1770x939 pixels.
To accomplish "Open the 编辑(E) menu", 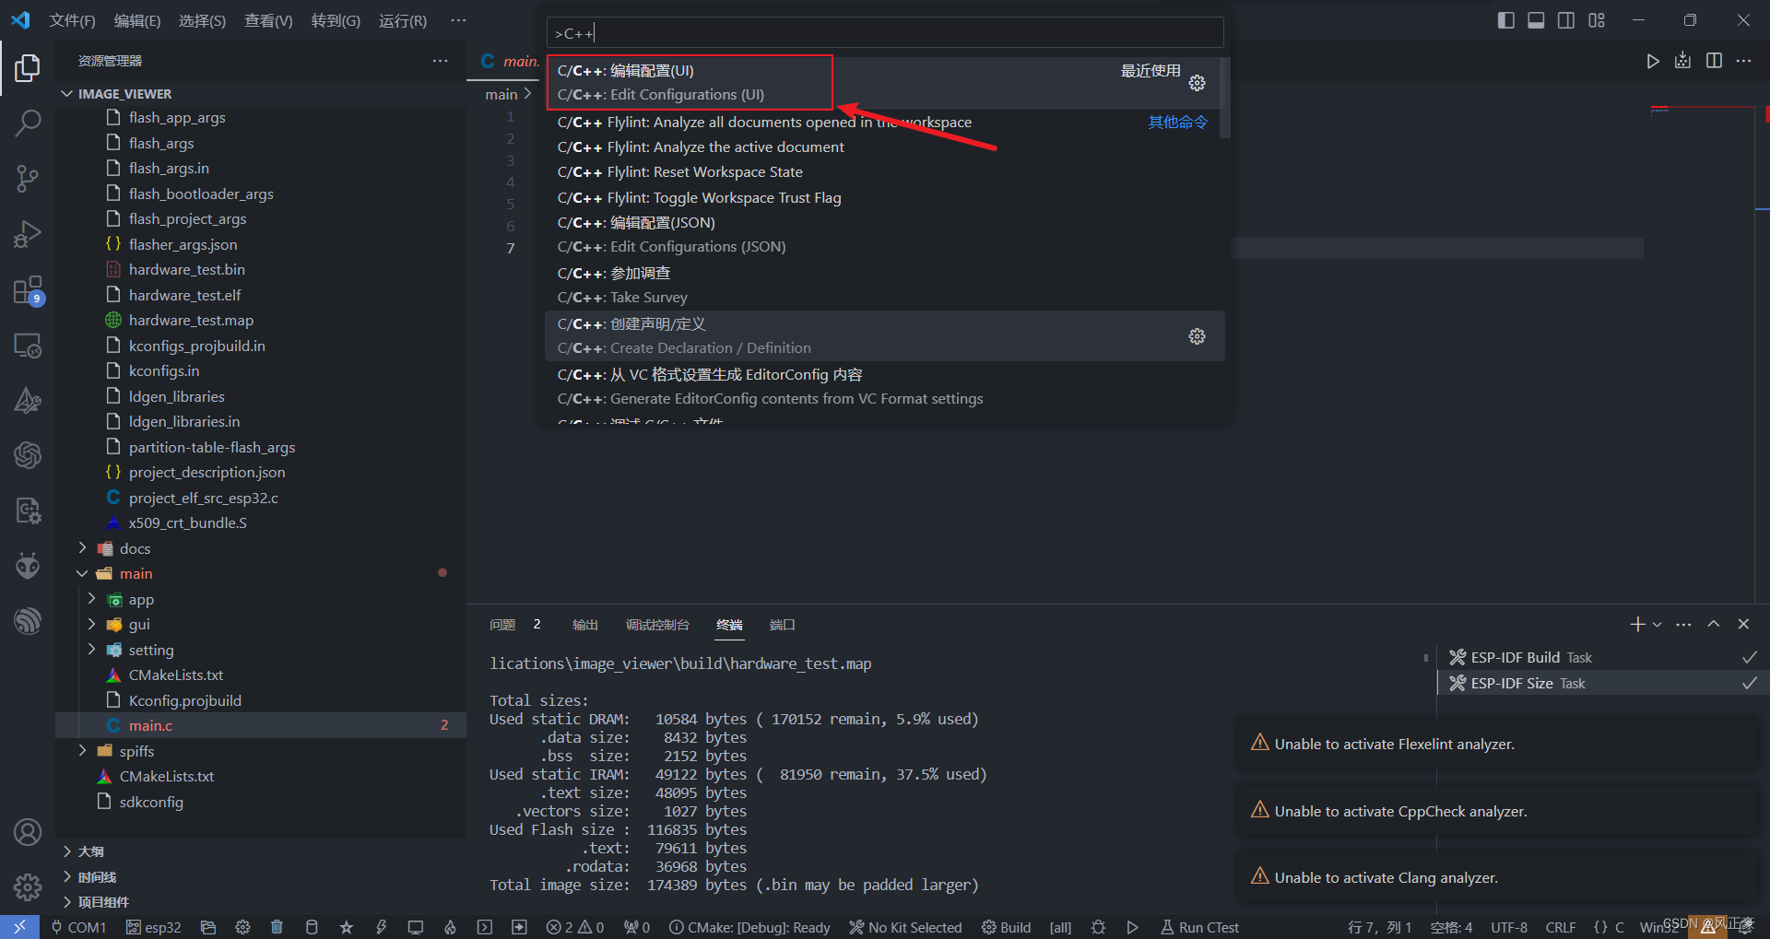I will point(137,20).
